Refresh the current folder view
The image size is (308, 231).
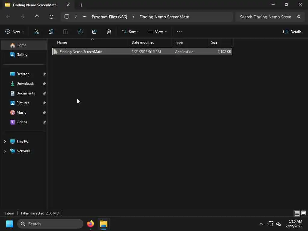point(51,17)
